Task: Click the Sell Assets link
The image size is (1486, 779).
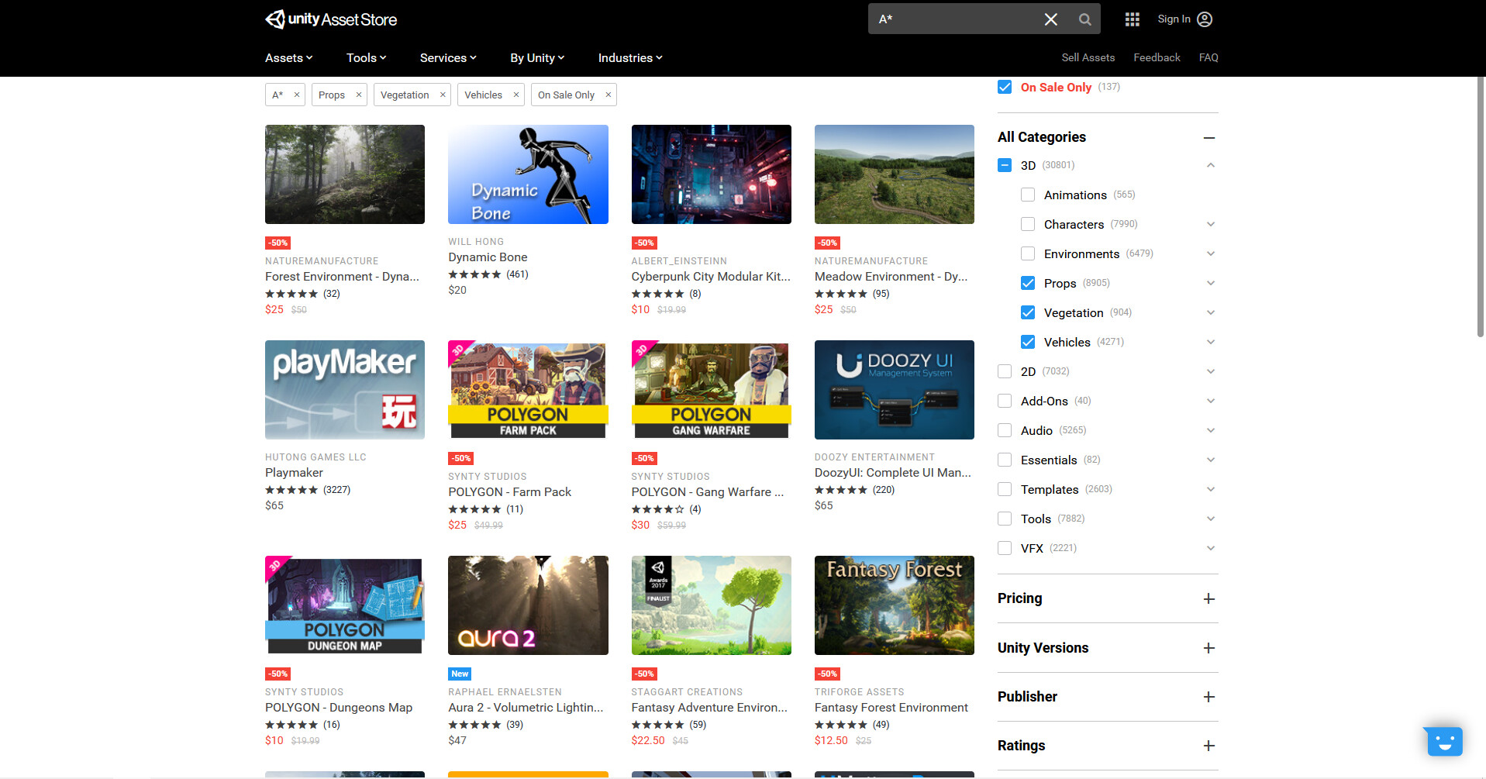Action: click(1088, 57)
